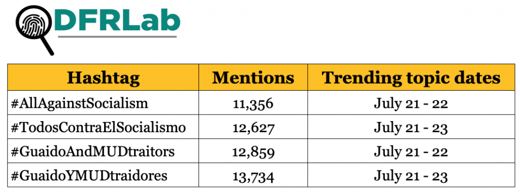Click dates cell for #GuaidoAndMUDtraitors row
520x192 pixels.
pos(411,151)
